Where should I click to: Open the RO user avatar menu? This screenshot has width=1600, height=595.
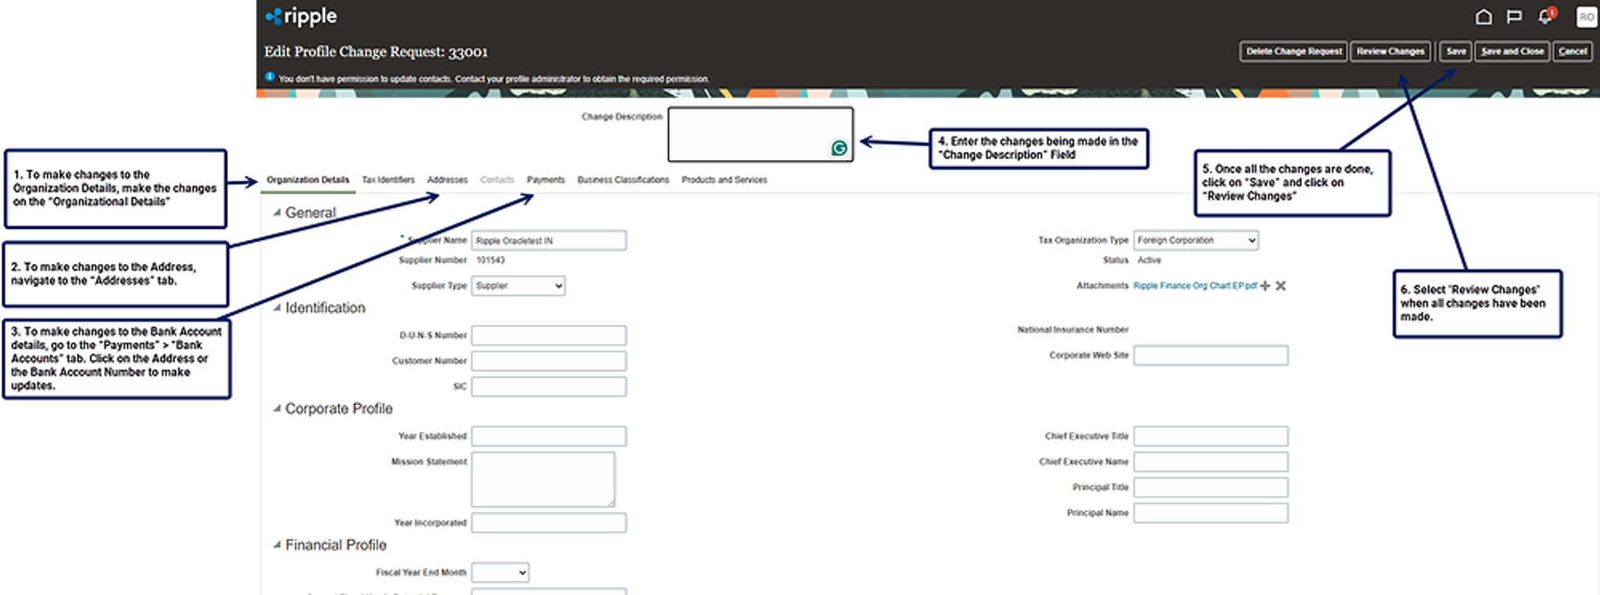coord(1587,16)
